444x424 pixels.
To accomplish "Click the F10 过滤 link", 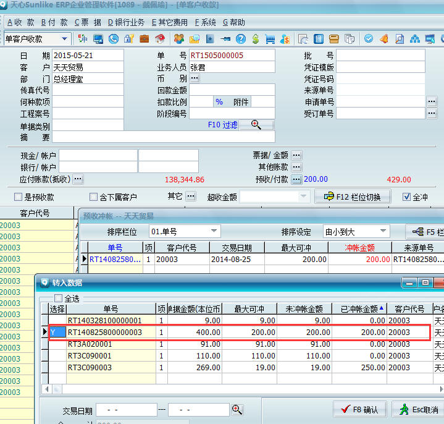I will [222, 125].
